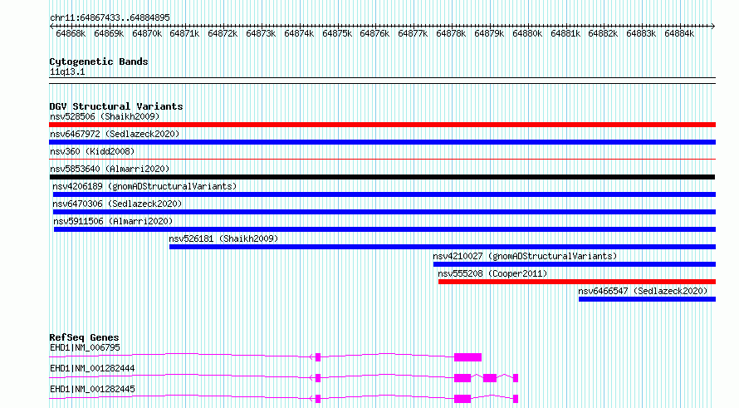
Task: Select the RefSeq Genes track title
Action: (84, 337)
